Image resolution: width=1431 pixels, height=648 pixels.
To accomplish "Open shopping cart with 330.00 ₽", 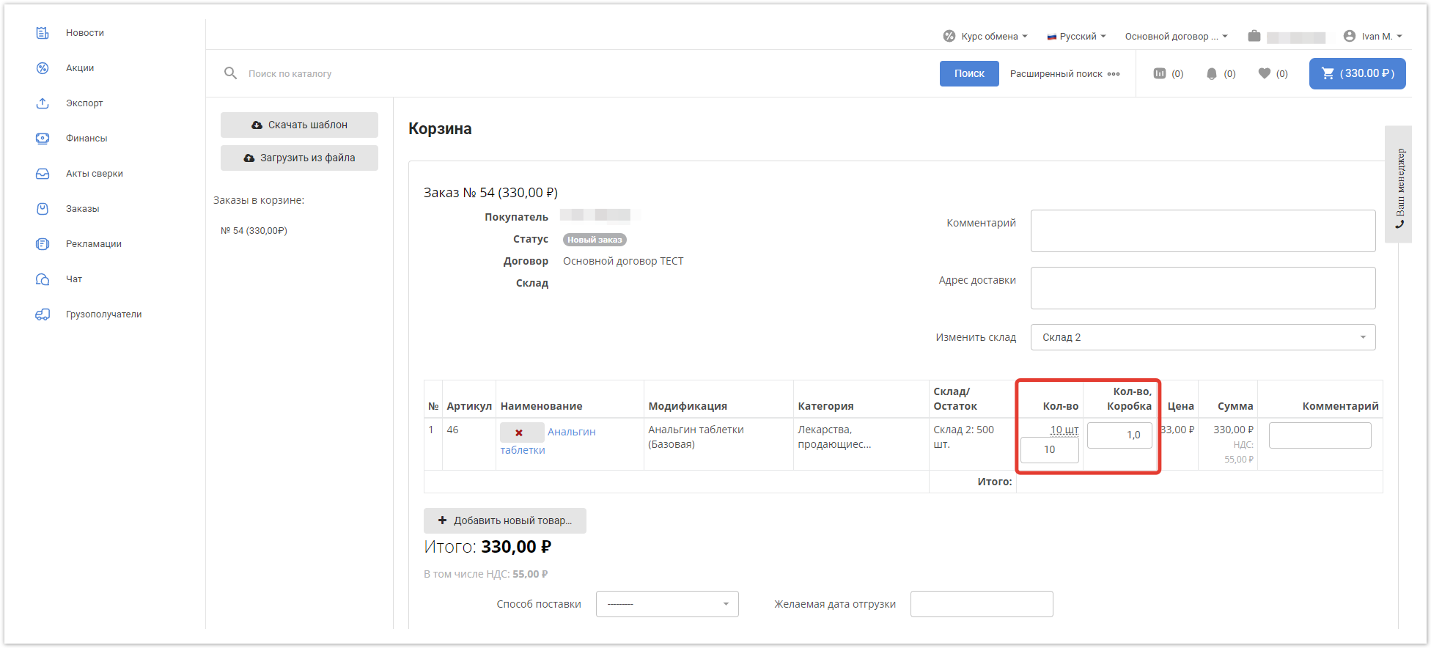I will pyautogui.click(x=1357, y=73).
